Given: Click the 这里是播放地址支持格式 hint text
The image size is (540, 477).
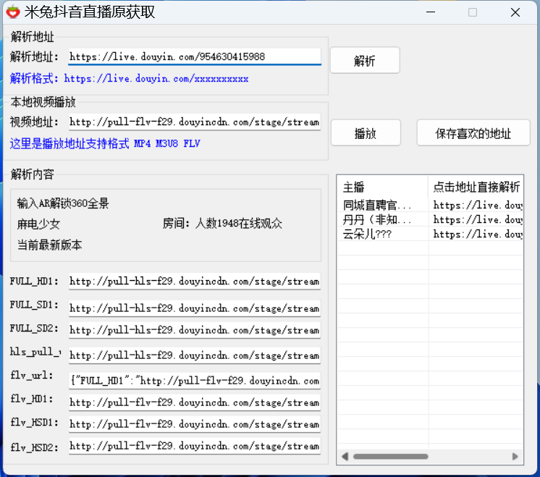Looking at the screenshot, I should point(105,143).
